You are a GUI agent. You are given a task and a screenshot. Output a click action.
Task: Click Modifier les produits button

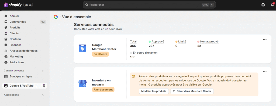154,91
